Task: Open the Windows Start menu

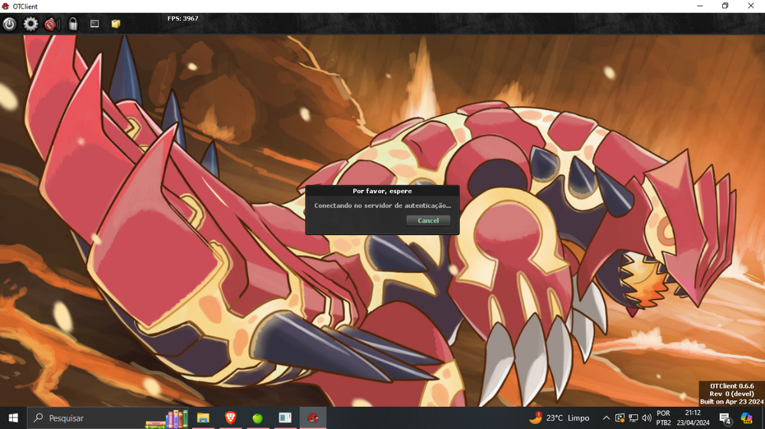Action: coord(13,418)
